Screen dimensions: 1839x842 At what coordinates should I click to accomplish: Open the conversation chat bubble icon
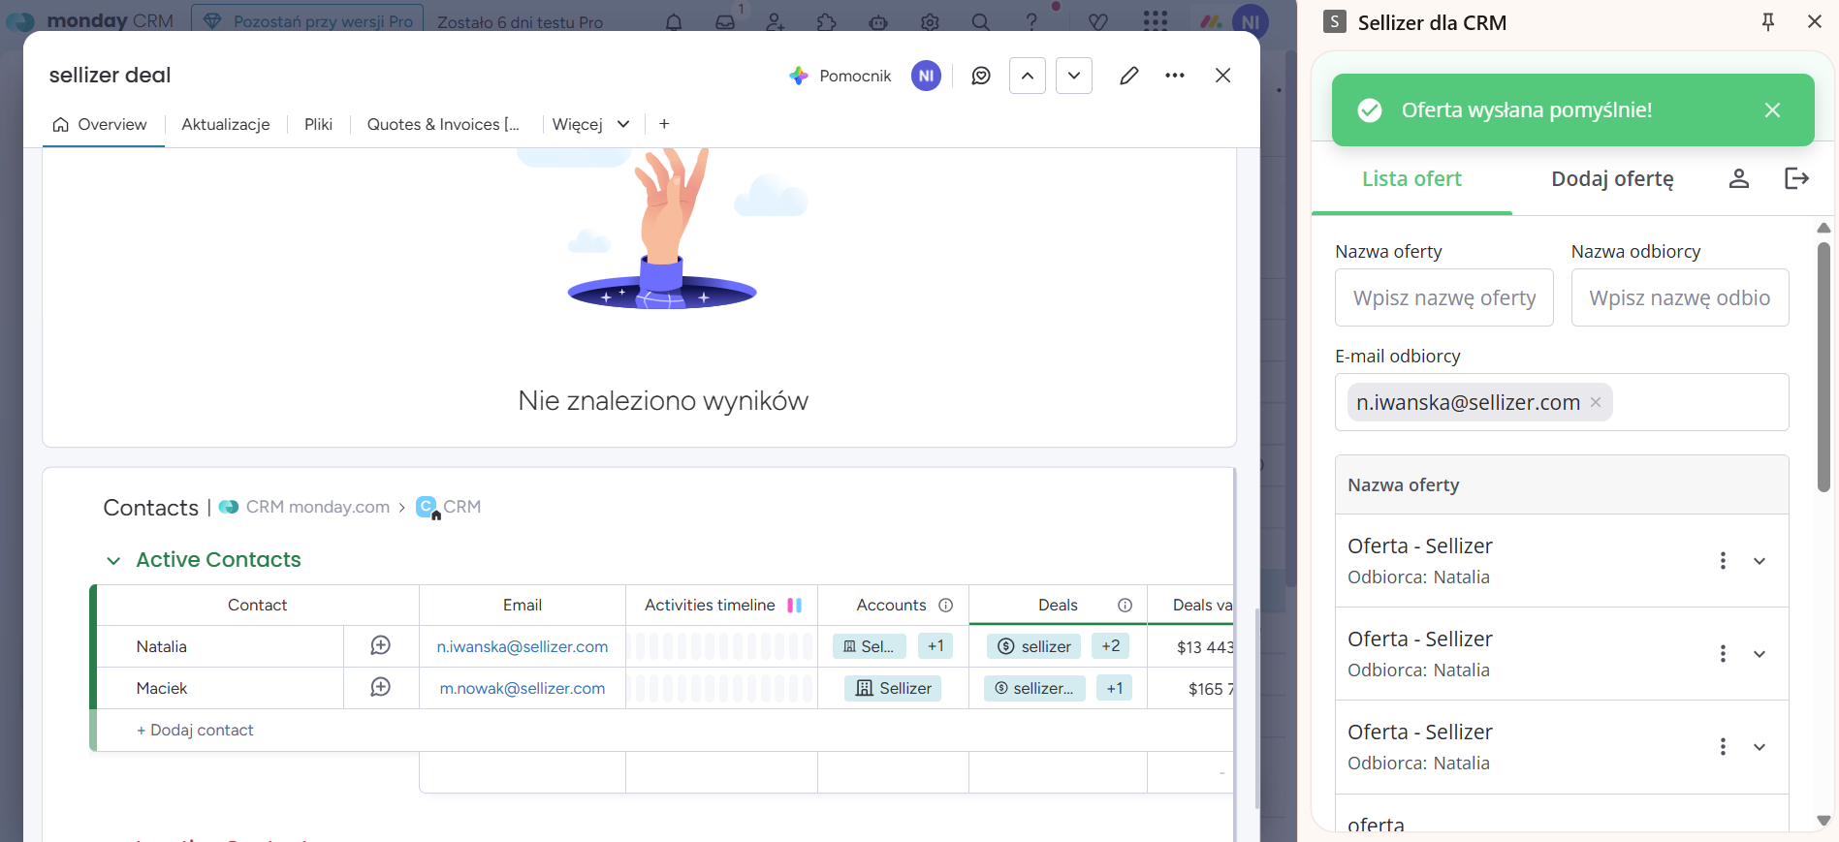[x=981, y=76]
